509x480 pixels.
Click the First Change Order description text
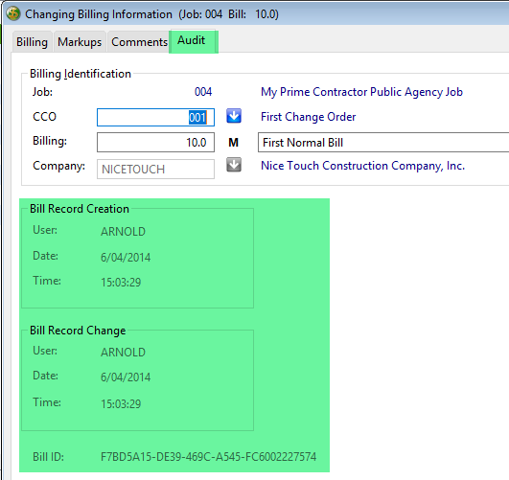[308, 117]
